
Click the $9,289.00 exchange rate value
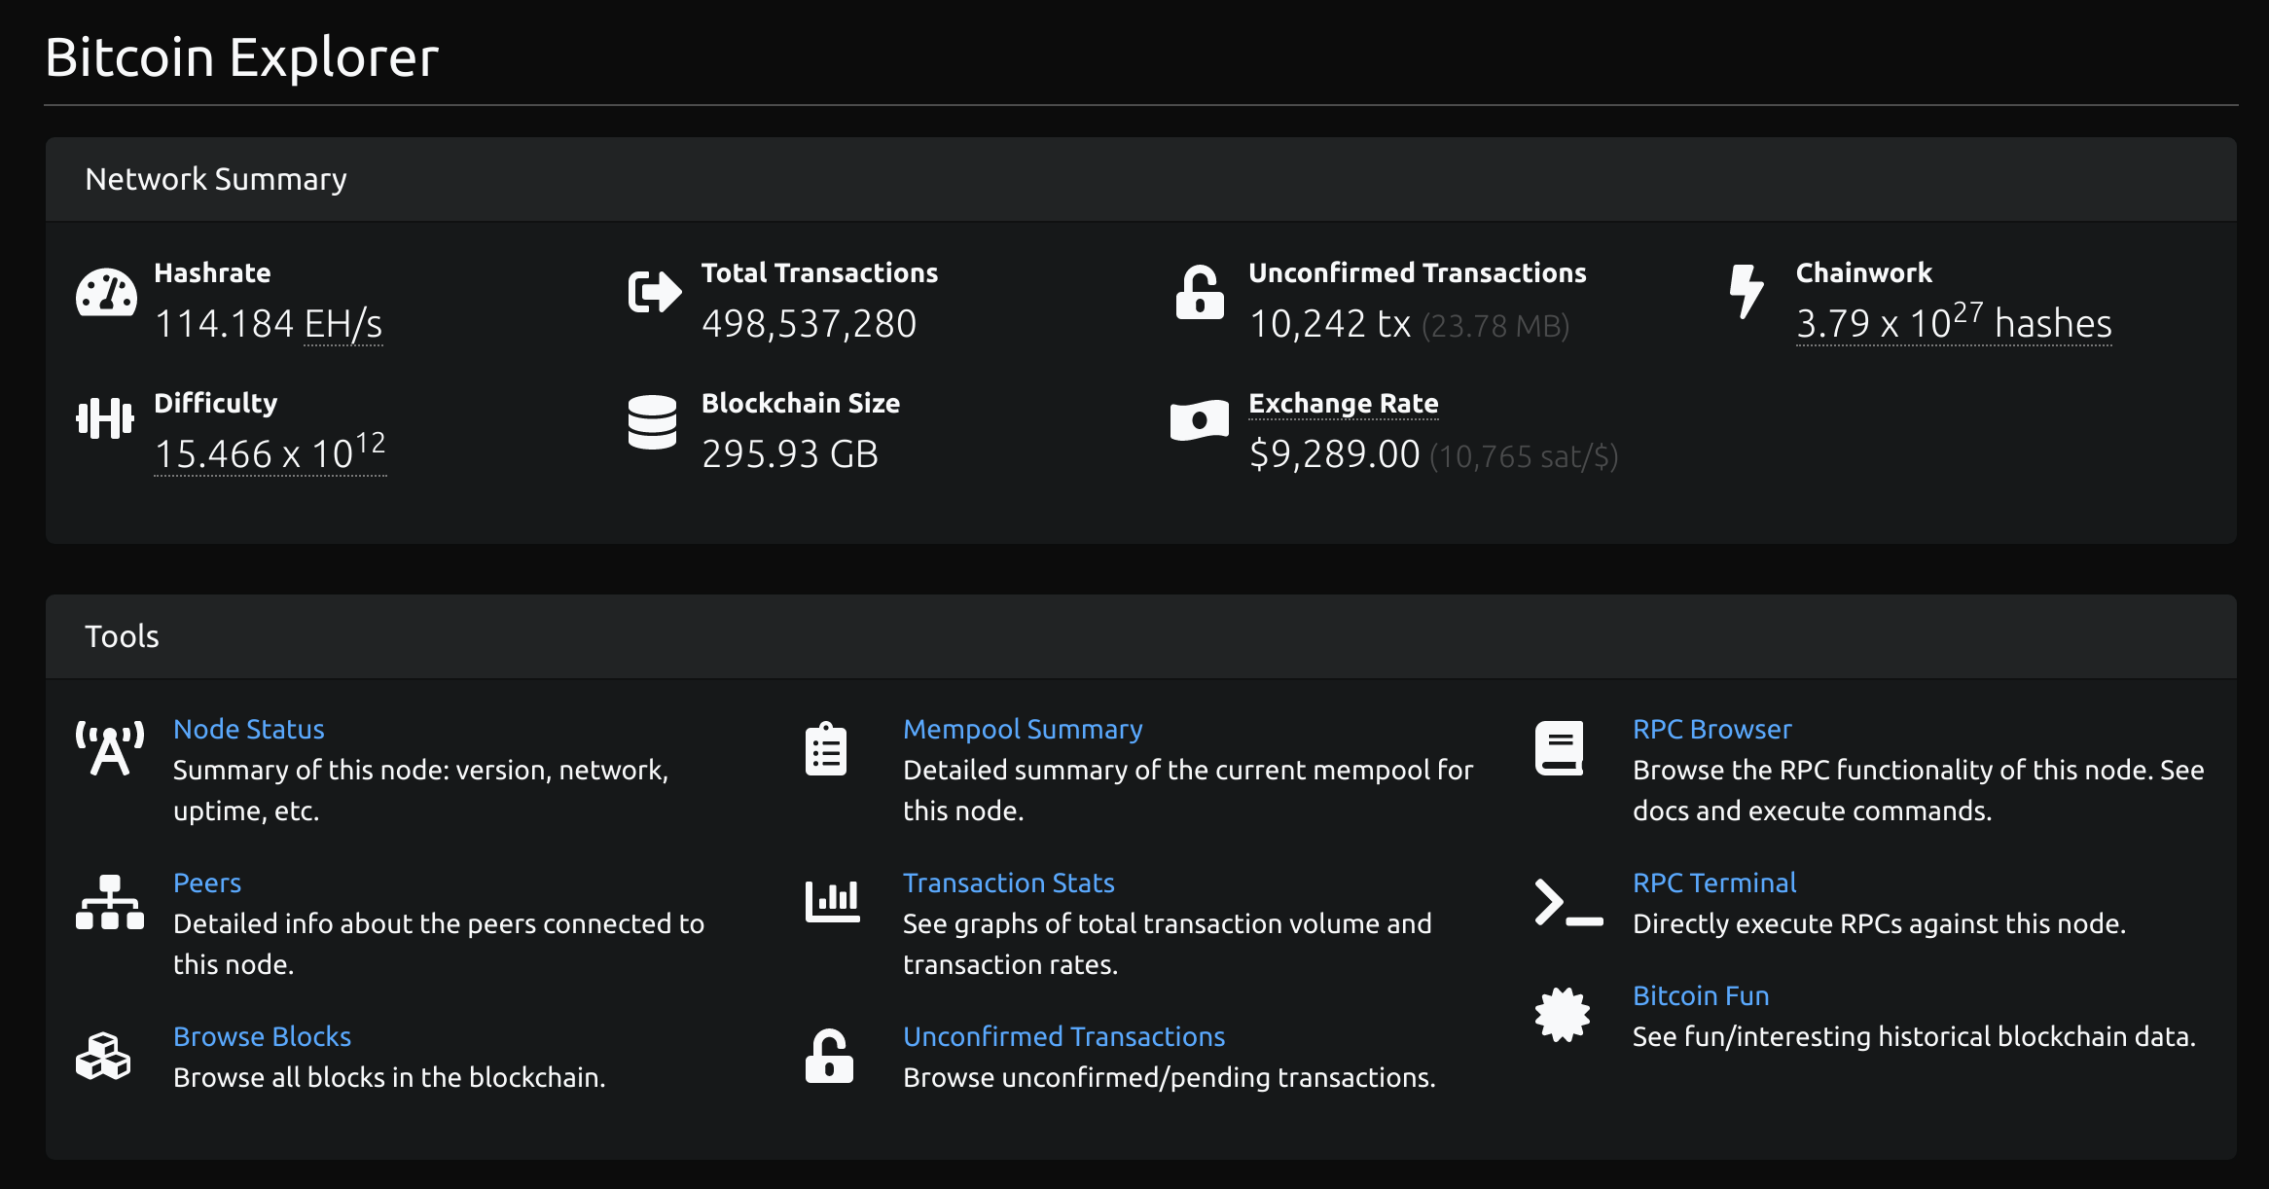(x=1335, y=454)
